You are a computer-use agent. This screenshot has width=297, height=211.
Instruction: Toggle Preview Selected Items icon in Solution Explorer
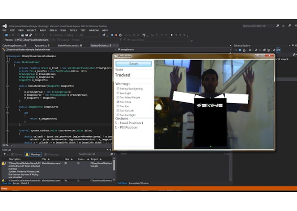click(x=278, y=50)
